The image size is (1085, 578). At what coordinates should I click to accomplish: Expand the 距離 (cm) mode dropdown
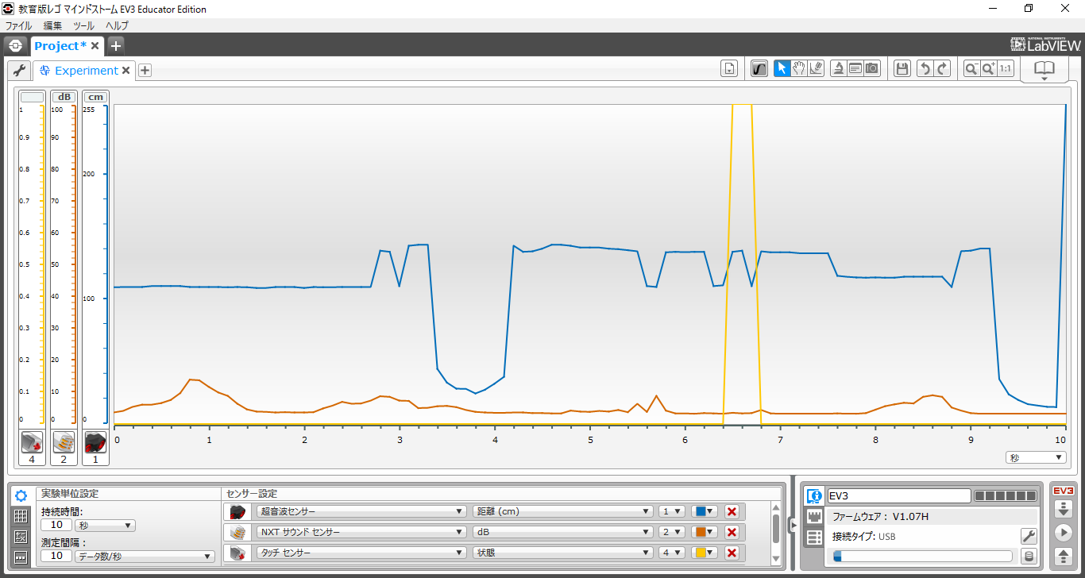pos(562,511)
